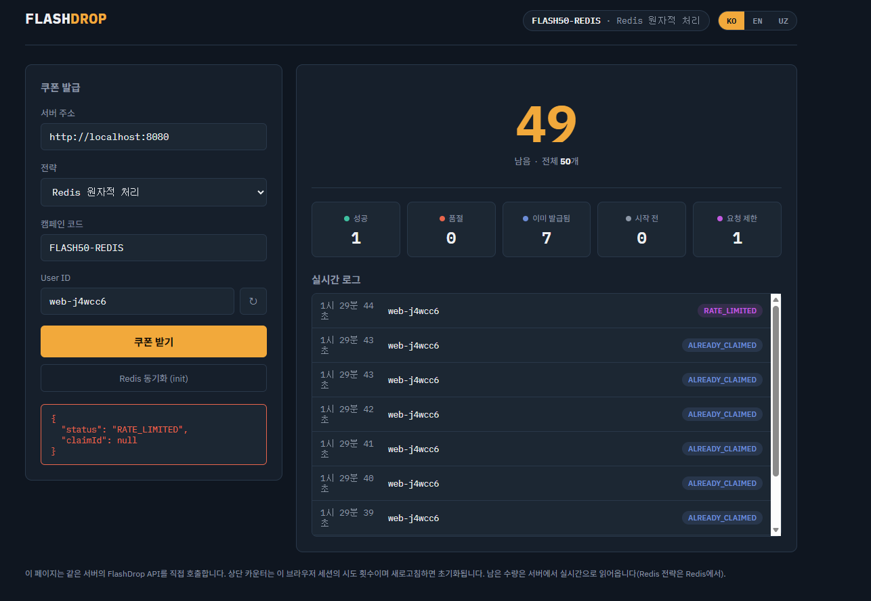The width and height of the screenshot is (871, 601).
Task: Click the log scrollbar down arrow
Action: coord(776,530)
